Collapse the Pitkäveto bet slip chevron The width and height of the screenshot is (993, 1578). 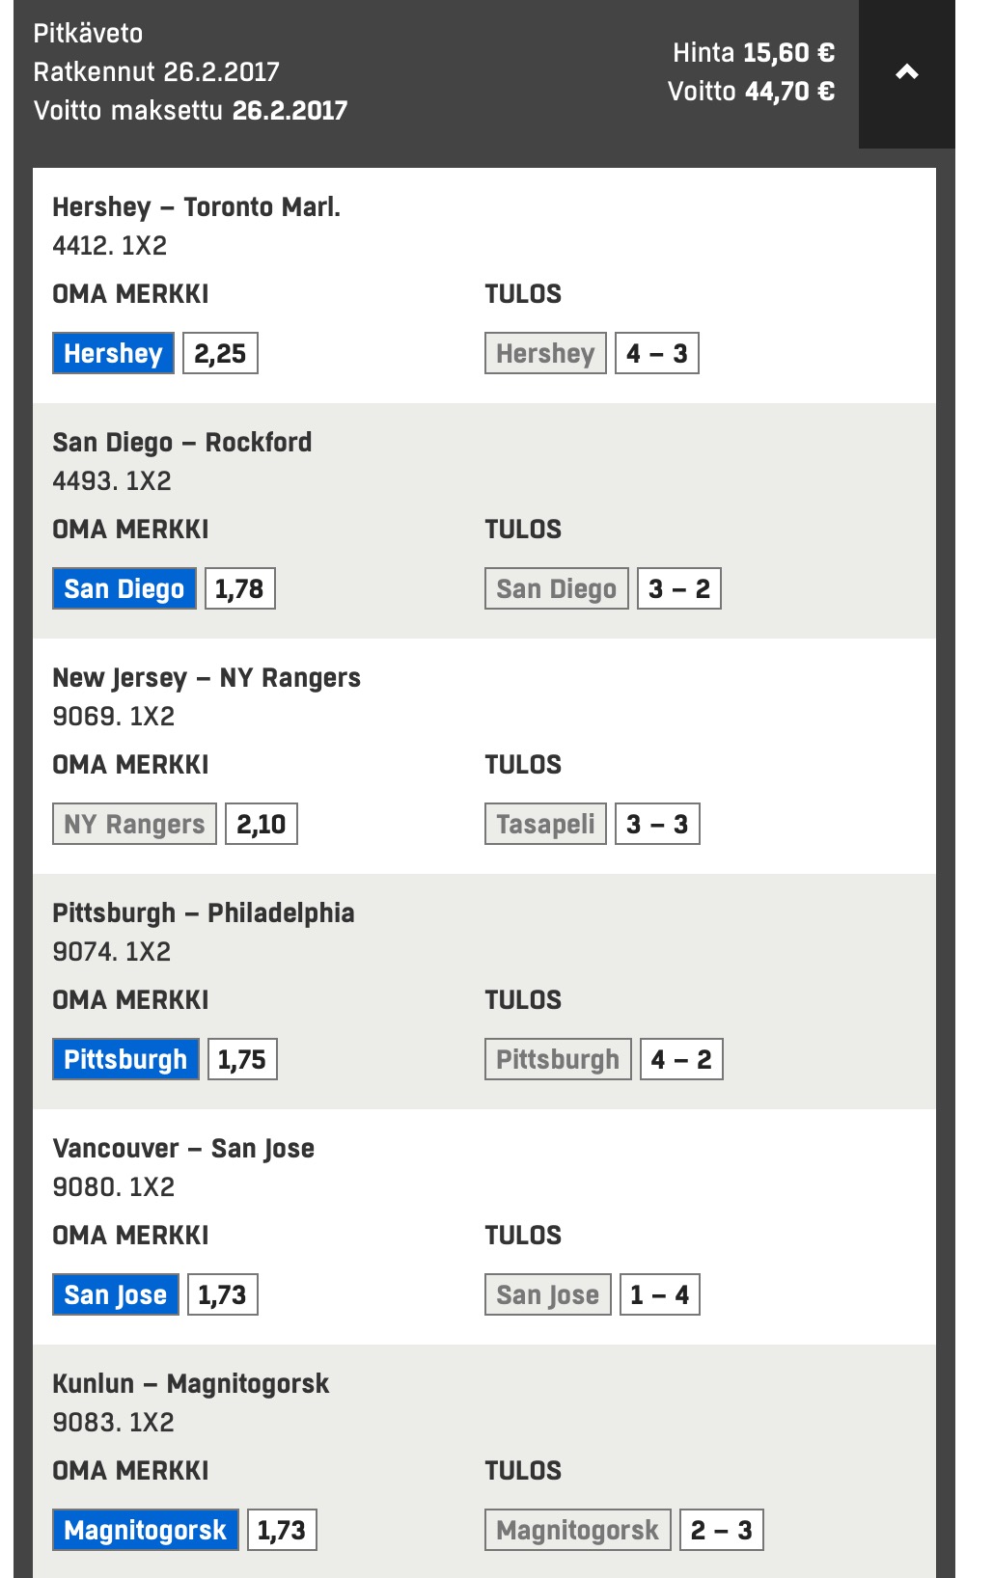click(x=906, y=72)
